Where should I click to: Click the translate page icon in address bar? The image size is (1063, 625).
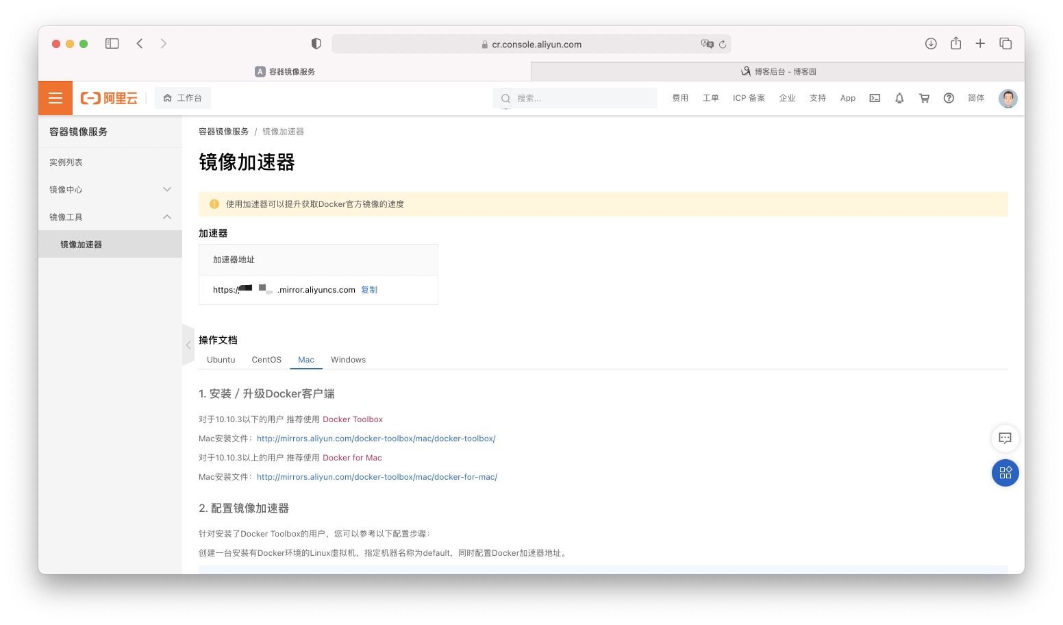pyautogui.click(x=708, y=44)
